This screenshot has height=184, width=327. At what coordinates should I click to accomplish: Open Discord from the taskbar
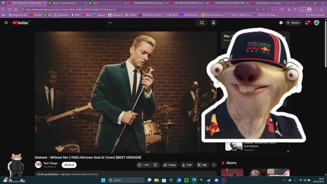click(x=217, y=180)
